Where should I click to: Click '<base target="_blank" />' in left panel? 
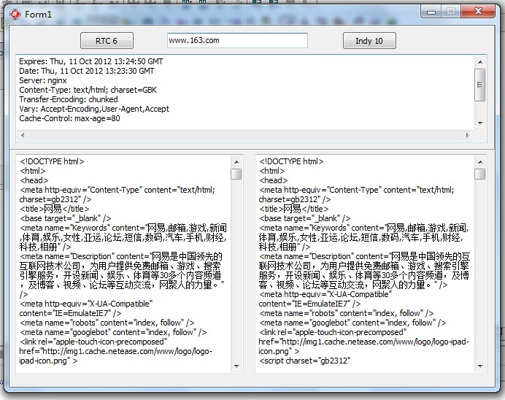point(66,218)
